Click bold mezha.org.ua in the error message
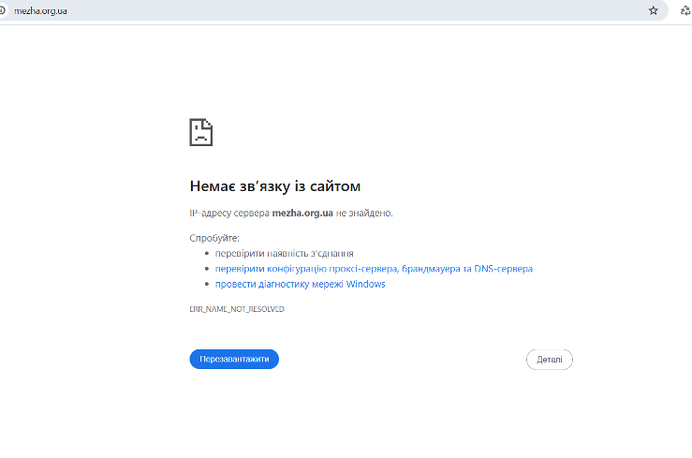 click(x=302, y=213)
